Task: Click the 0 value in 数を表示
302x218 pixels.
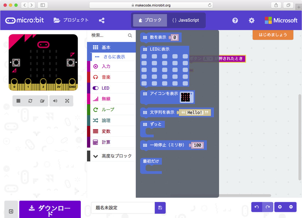Action: [174, 38]
